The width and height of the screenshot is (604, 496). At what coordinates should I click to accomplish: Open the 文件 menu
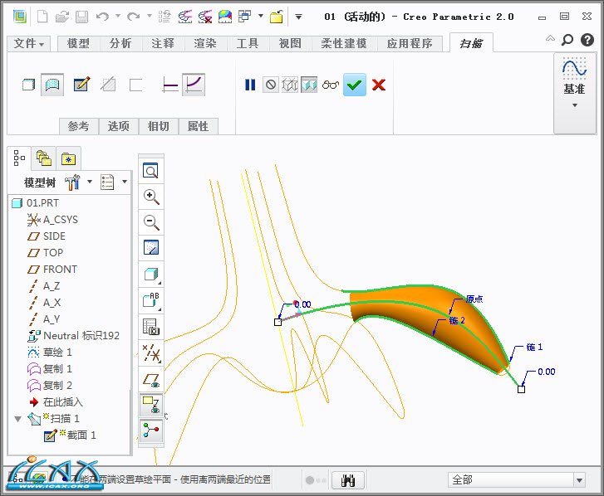point(30,43)
